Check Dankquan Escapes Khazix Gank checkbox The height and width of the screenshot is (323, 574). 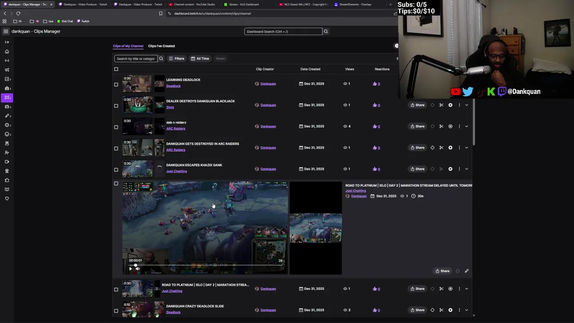(x=116, y=170)
